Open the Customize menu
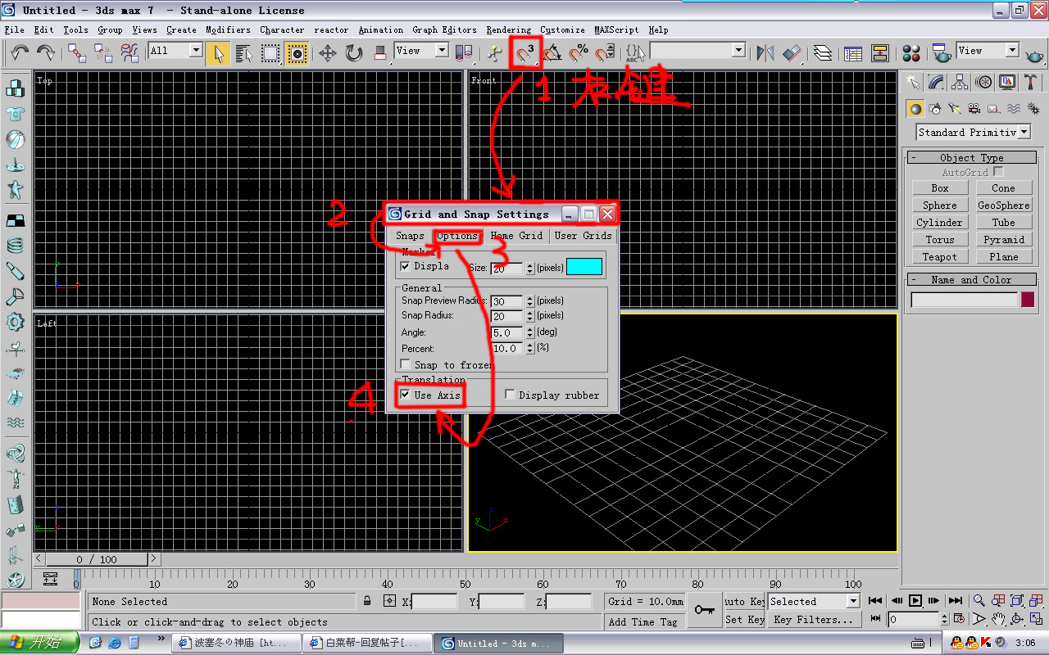The width and height of the screenshot is (1049, 655). click(562, 29)
